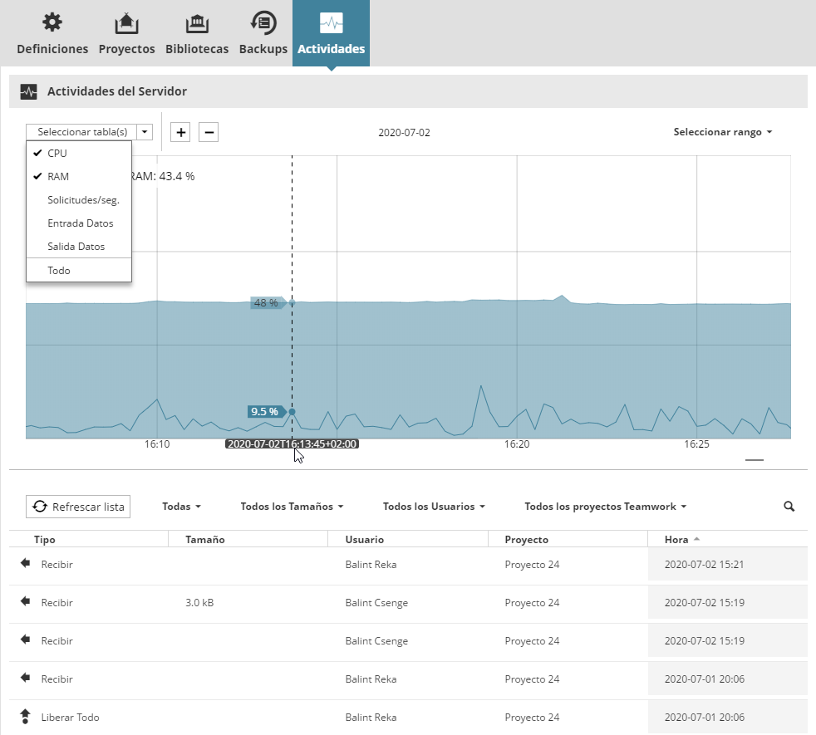Click the plus zoom-in chart button
This screenshot has height=735, width=816.
[180, 132]
